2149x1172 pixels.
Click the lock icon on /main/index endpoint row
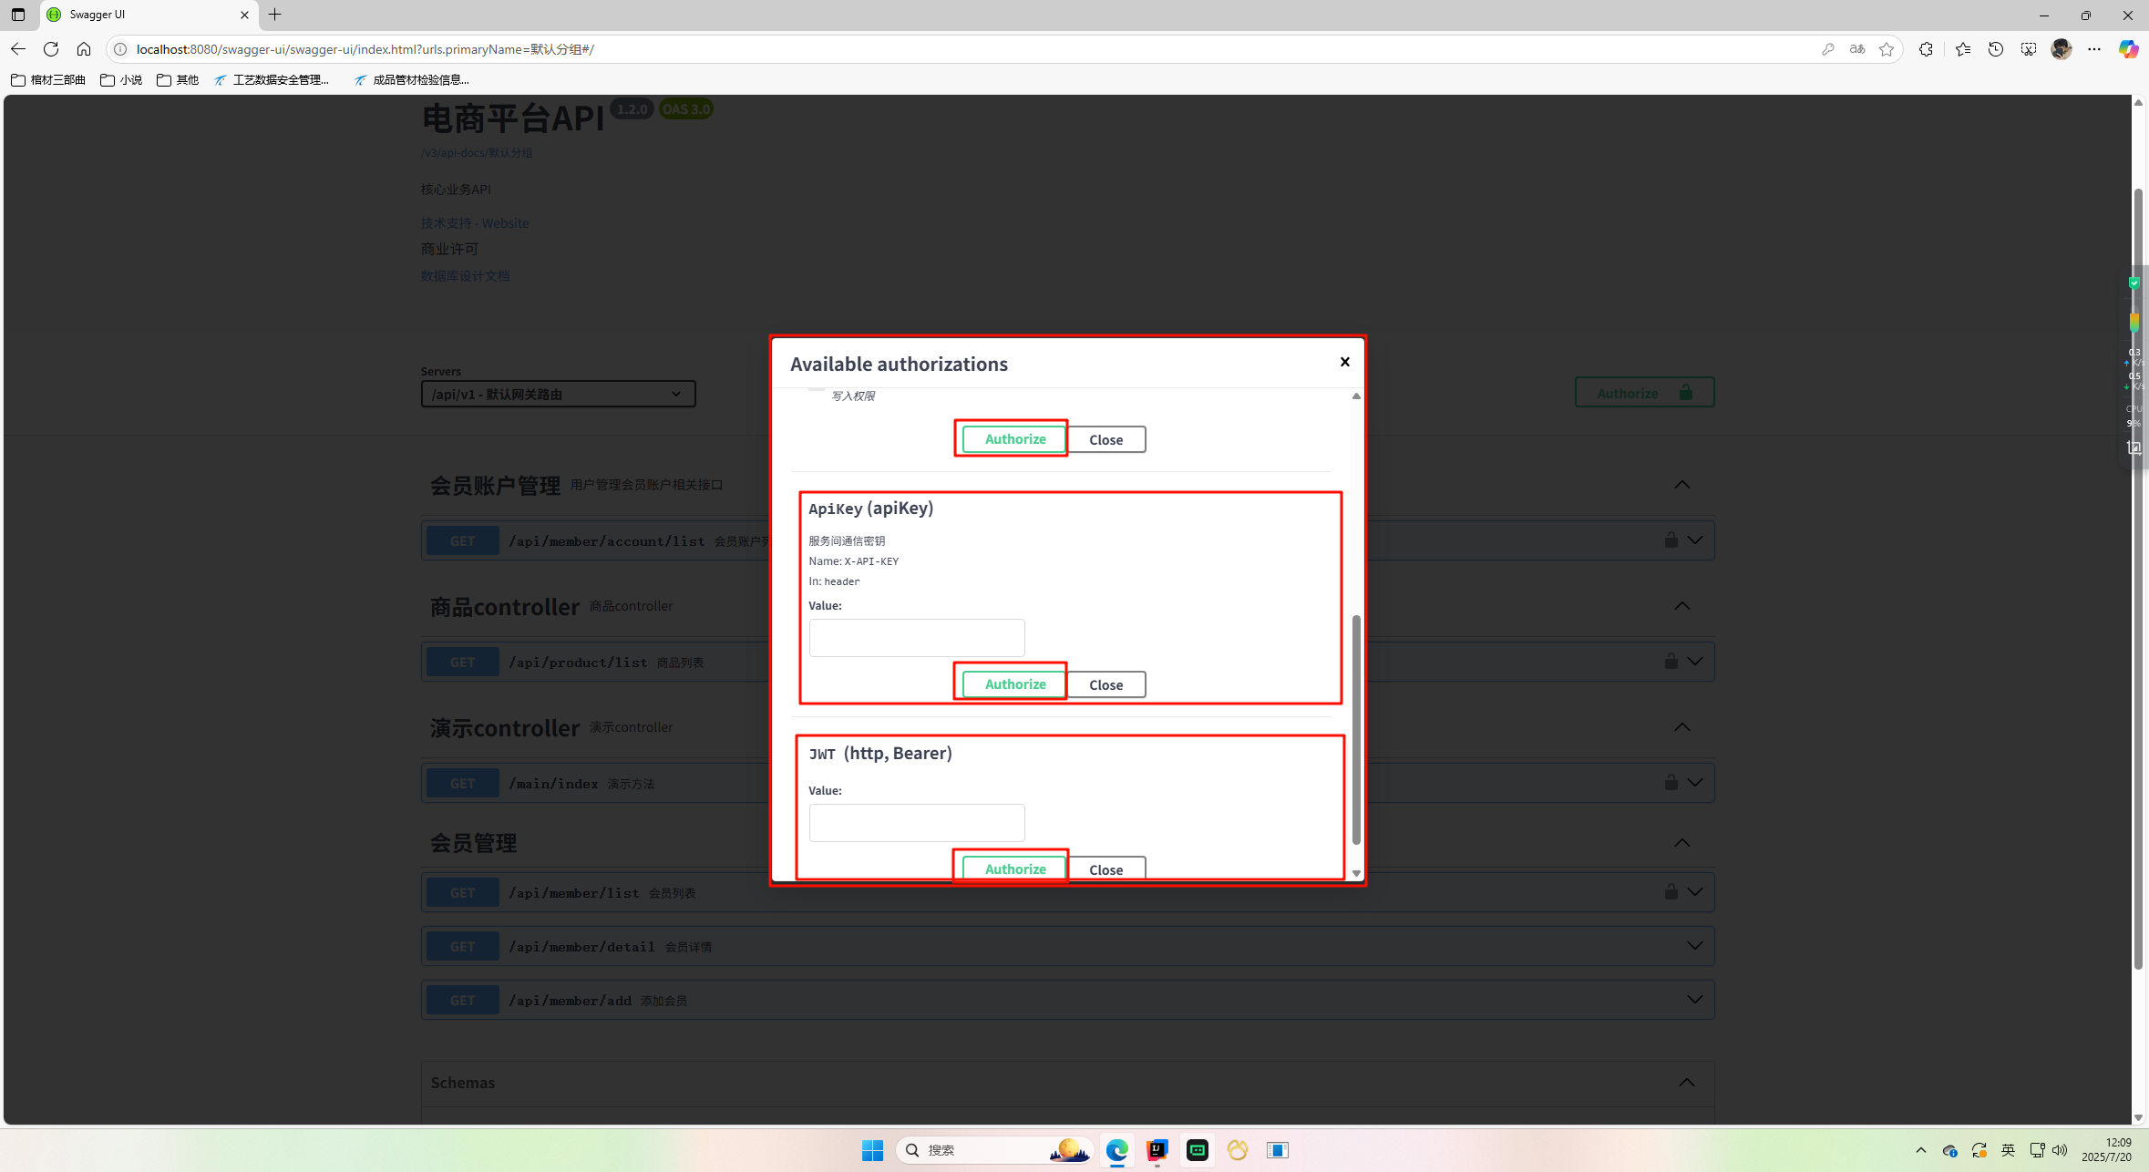click(x=1671, y=782)
